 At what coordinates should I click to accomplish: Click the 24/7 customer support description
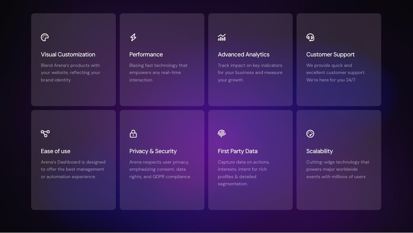pyautogui.click(x=335, y=73)
